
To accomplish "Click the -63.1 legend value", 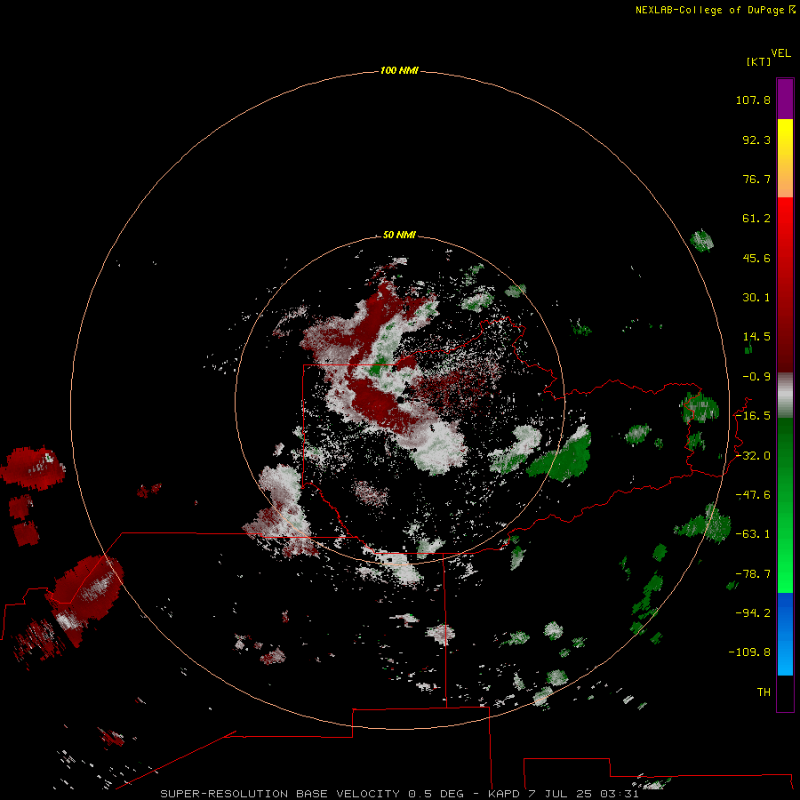I will (x=753, y=534).
